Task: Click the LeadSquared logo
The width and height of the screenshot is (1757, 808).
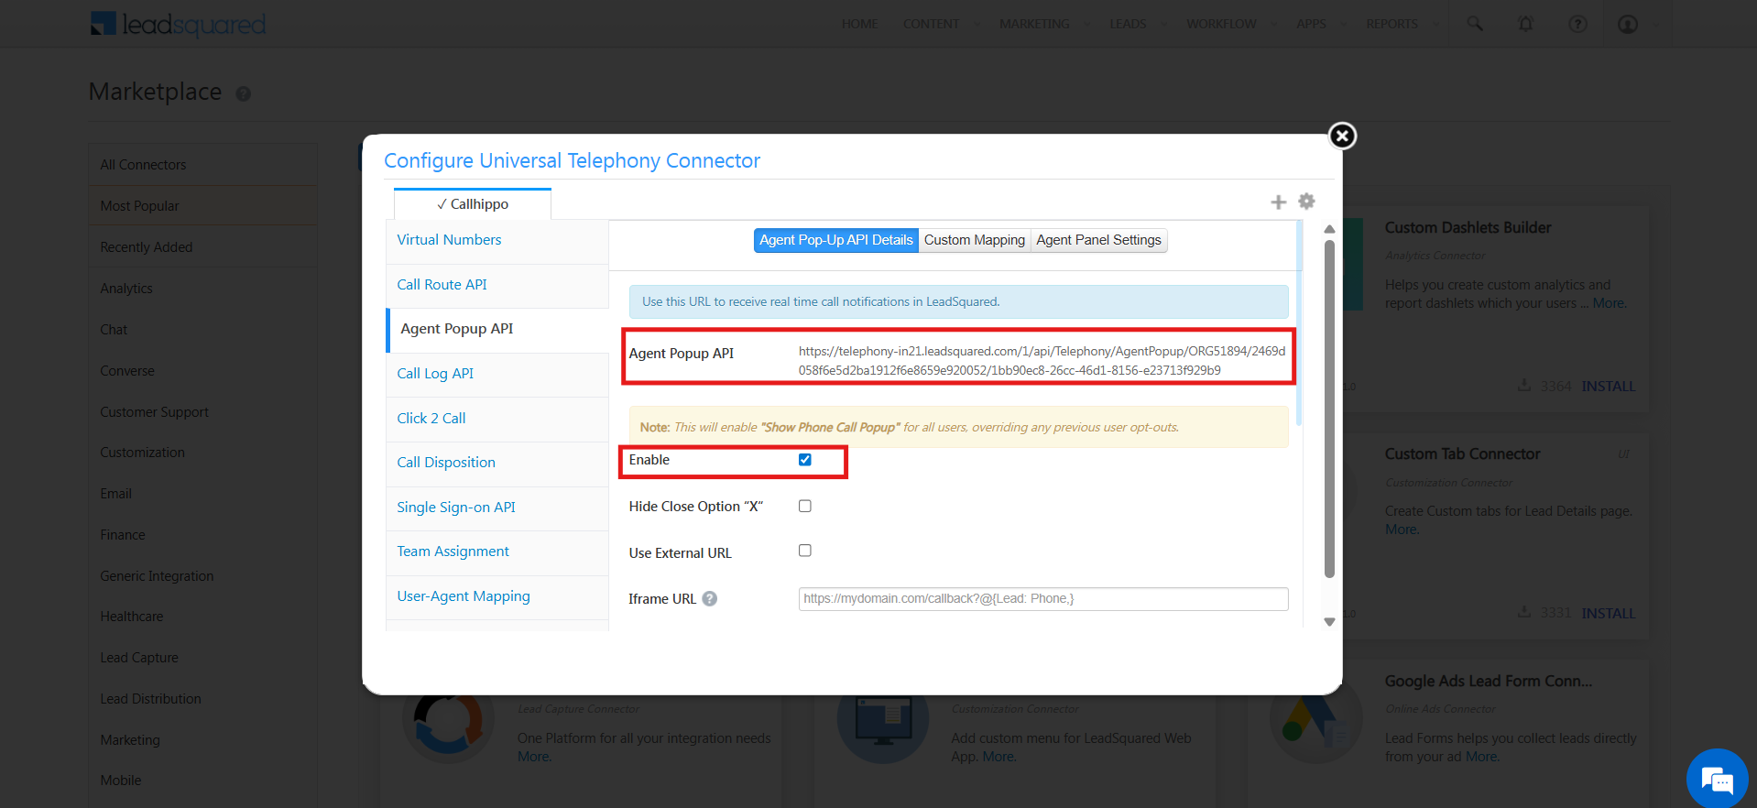Action: click(179, 24)
